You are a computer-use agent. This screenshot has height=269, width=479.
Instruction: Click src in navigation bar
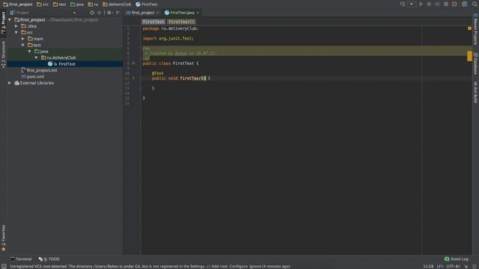tap(43, 4)
